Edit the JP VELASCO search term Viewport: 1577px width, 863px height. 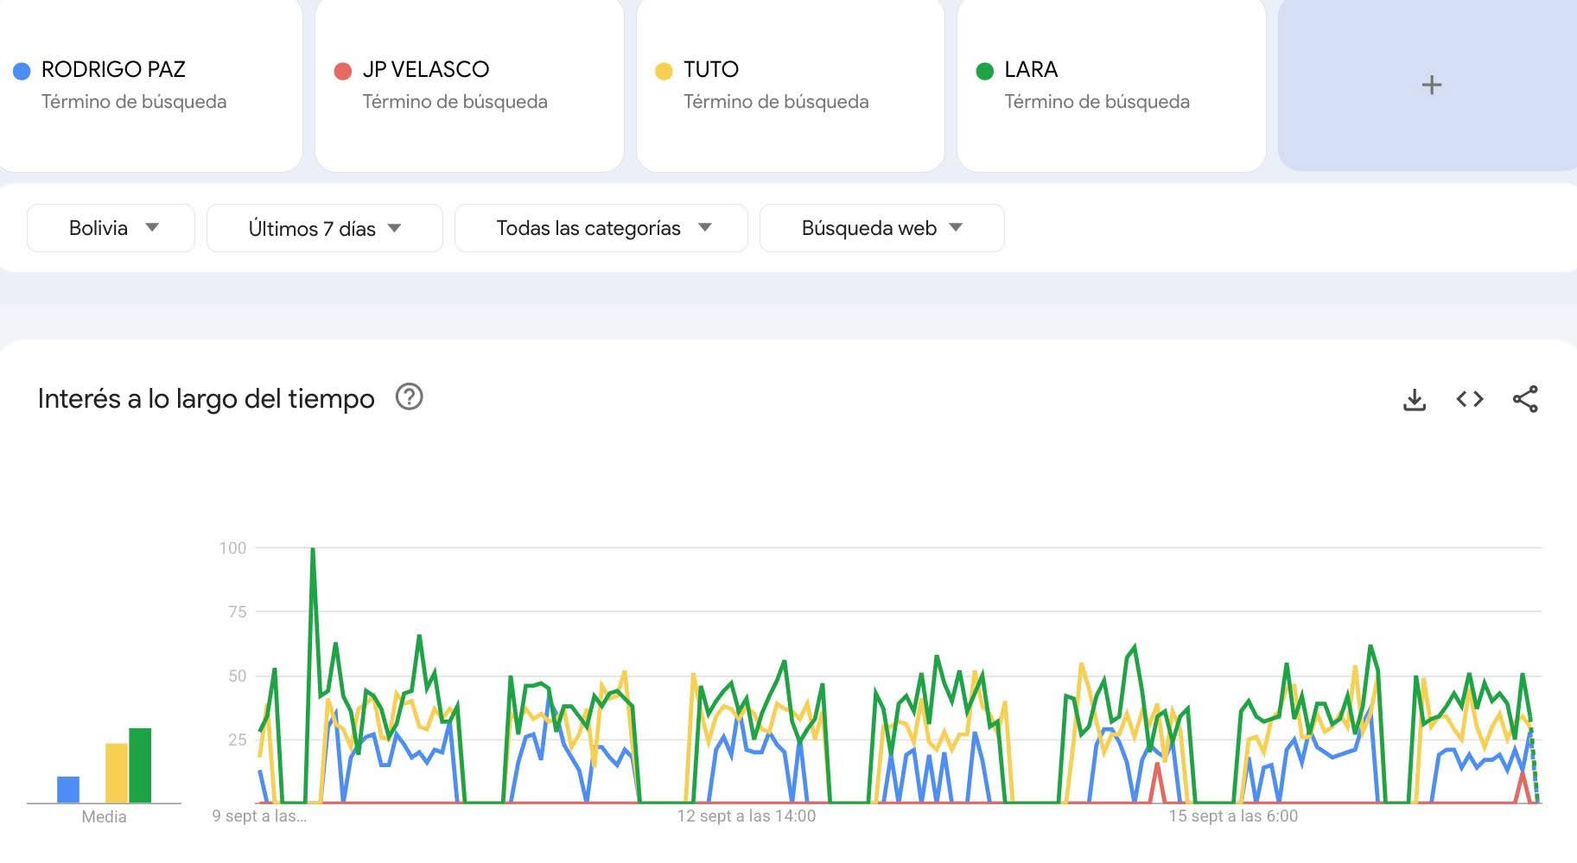tap(469, 85)
